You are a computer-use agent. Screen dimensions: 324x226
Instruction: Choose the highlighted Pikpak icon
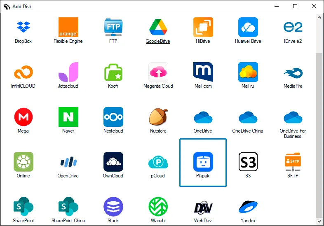pos(203,162)
